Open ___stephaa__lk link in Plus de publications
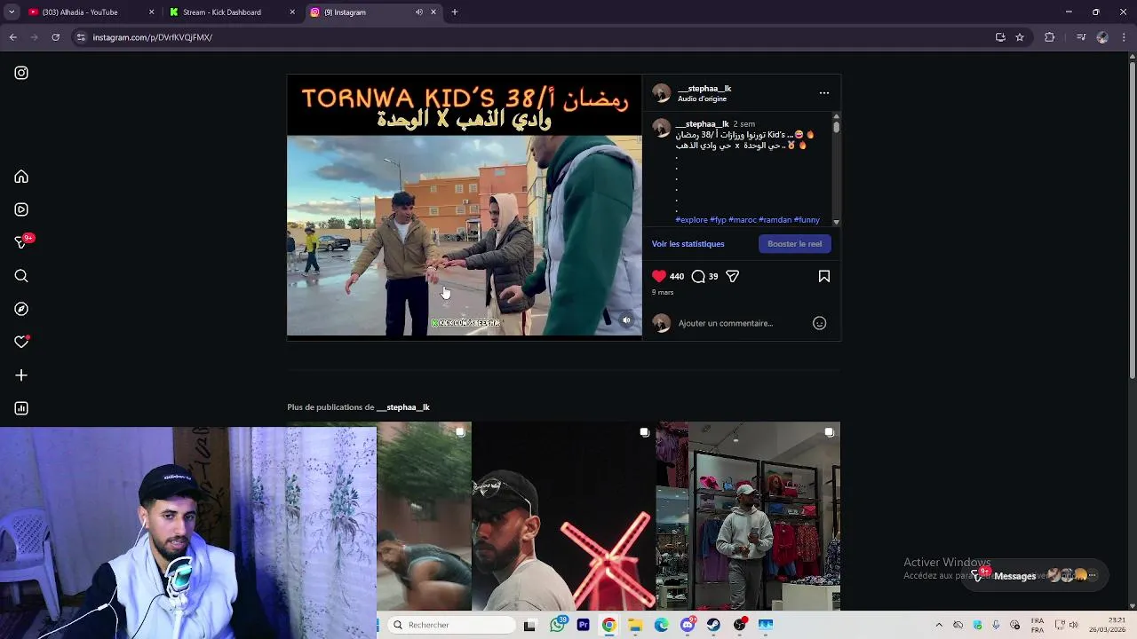 (403, 407)
